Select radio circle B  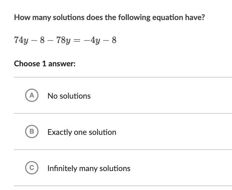pos(32,131)
